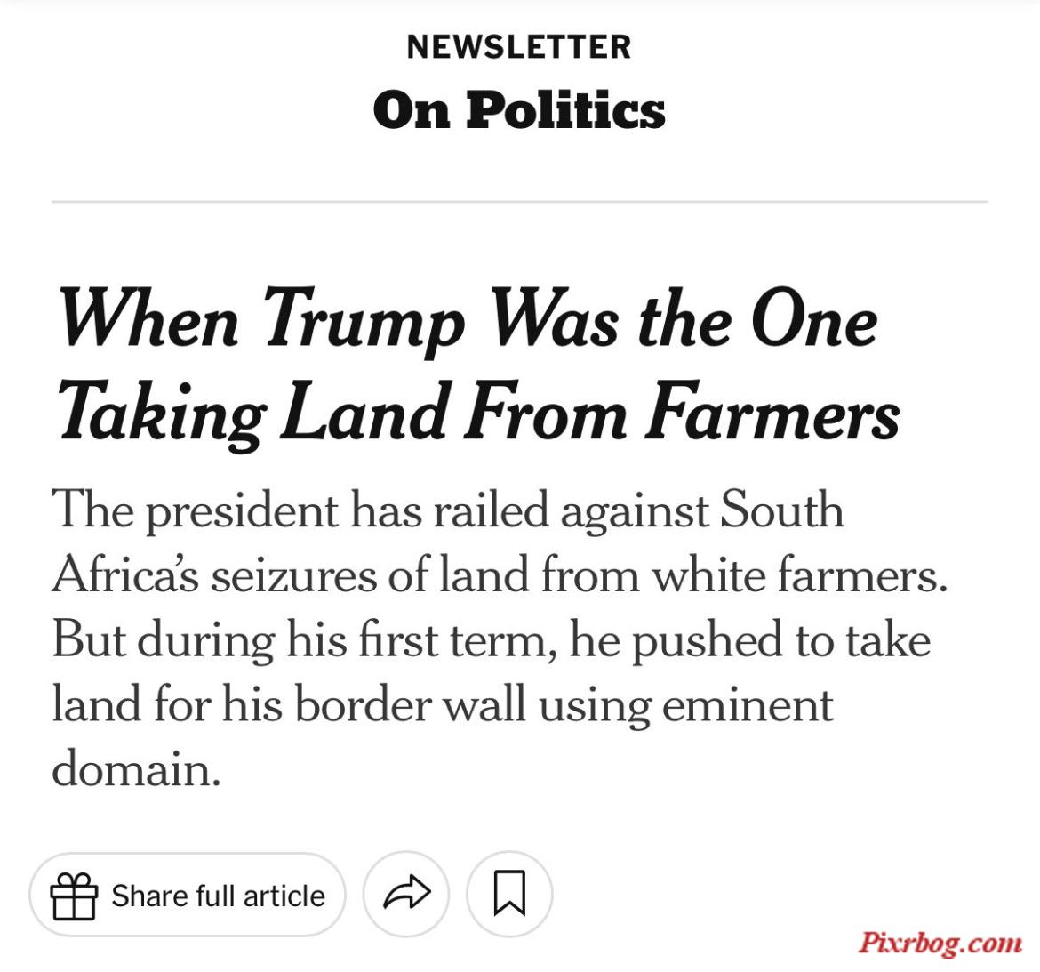1040x972 pixels.
Task: Click the gift box icon
Action: click(x=75, y=896)
